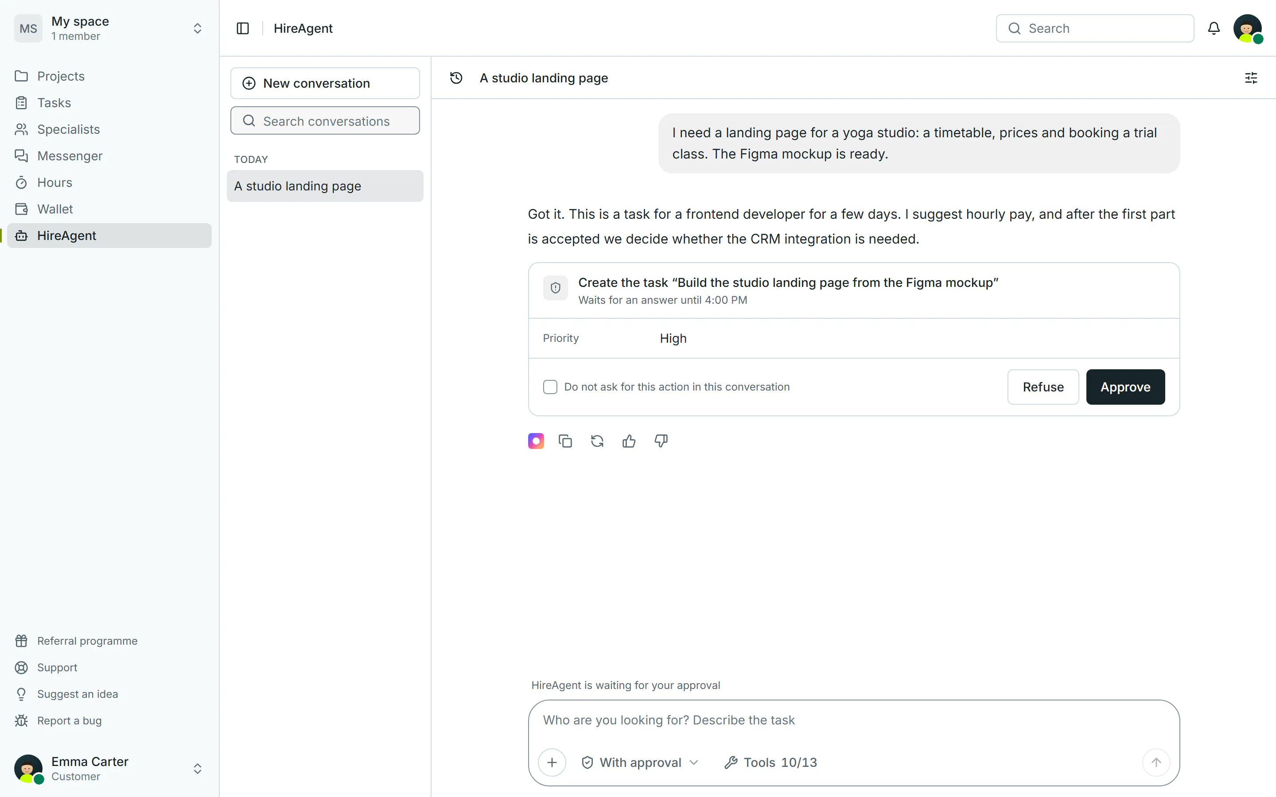Click the task title "Create the task…"

(x=788, y=282)
